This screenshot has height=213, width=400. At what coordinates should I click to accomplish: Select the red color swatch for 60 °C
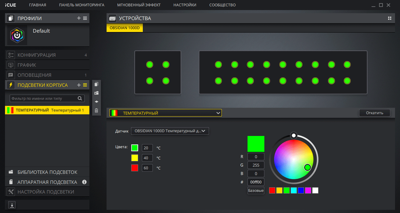[134, 168]
